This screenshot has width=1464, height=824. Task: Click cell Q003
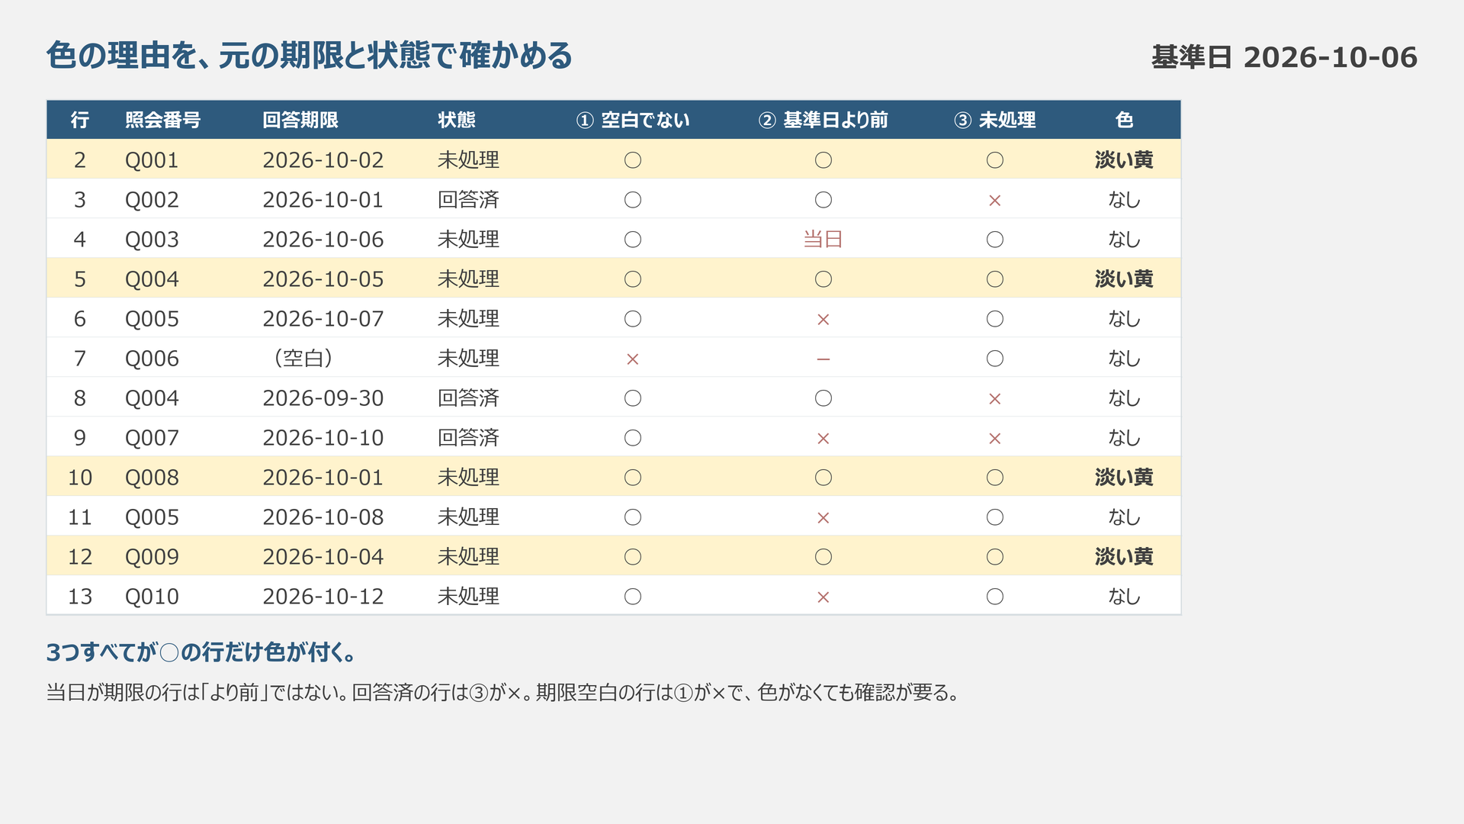pyautogui.click(x=152, y=240)
